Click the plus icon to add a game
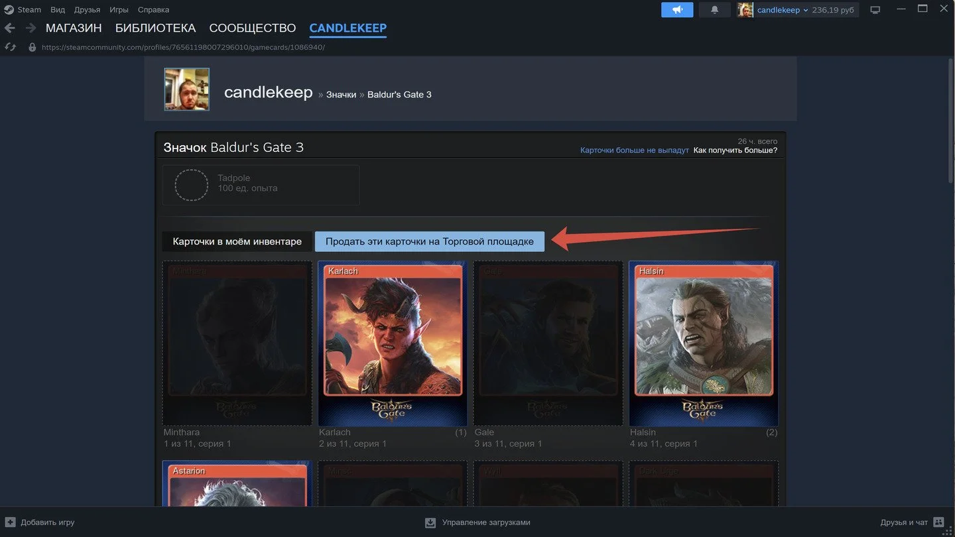Image resolution: width=955 pixels, height=537 pixels. click(10, 522)
